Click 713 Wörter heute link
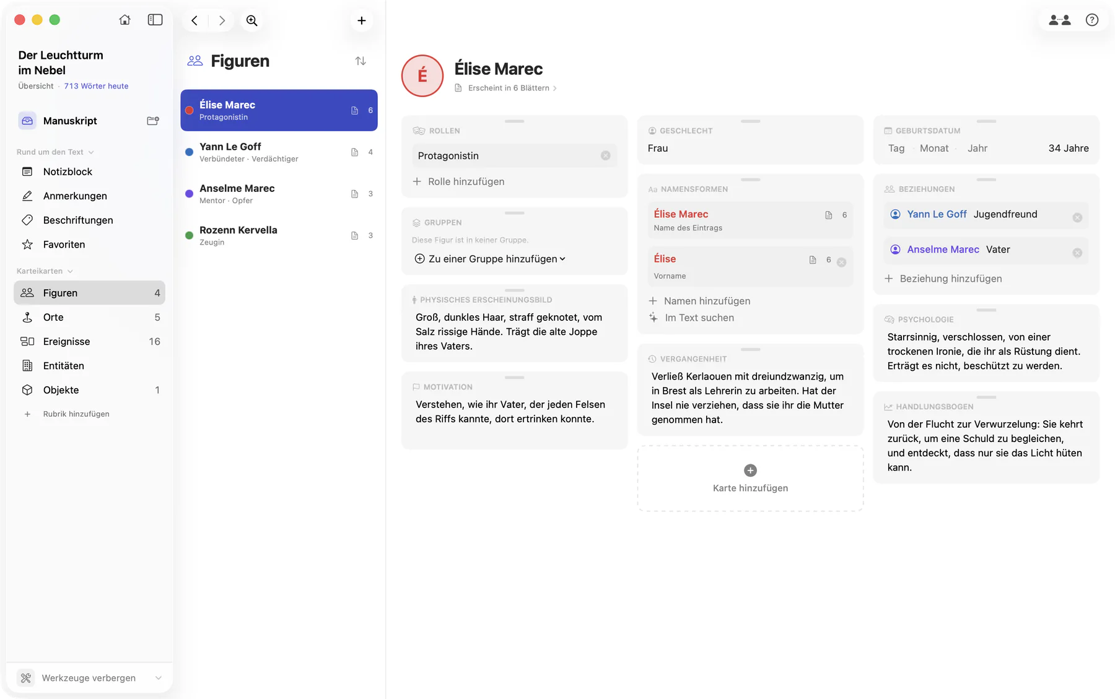Image resolution: width=1115 pixels, height=699 pixels. 96,86
